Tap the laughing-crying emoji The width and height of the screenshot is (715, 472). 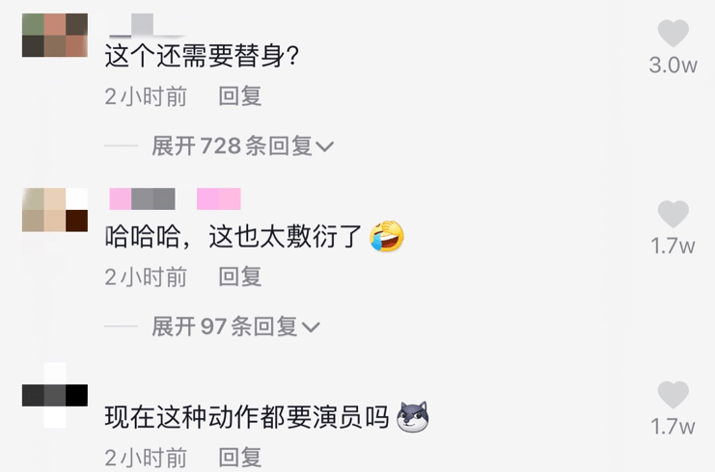(x=387, y=236)
